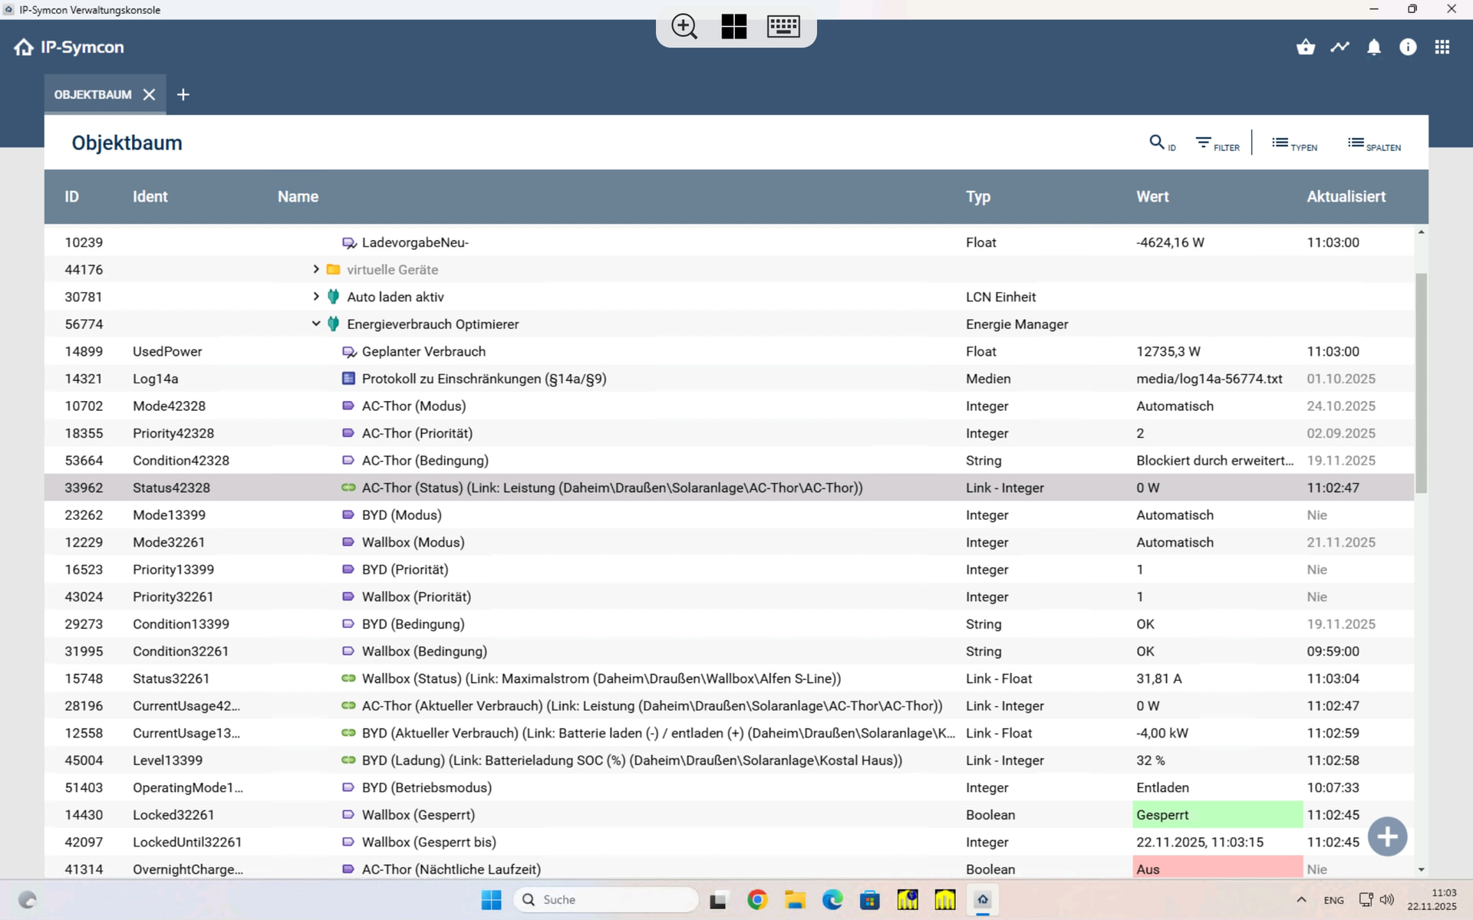Screen dimensions: 1473x920
Task: Expand the Auto laden aktiv node
Action: click(315, 297)
